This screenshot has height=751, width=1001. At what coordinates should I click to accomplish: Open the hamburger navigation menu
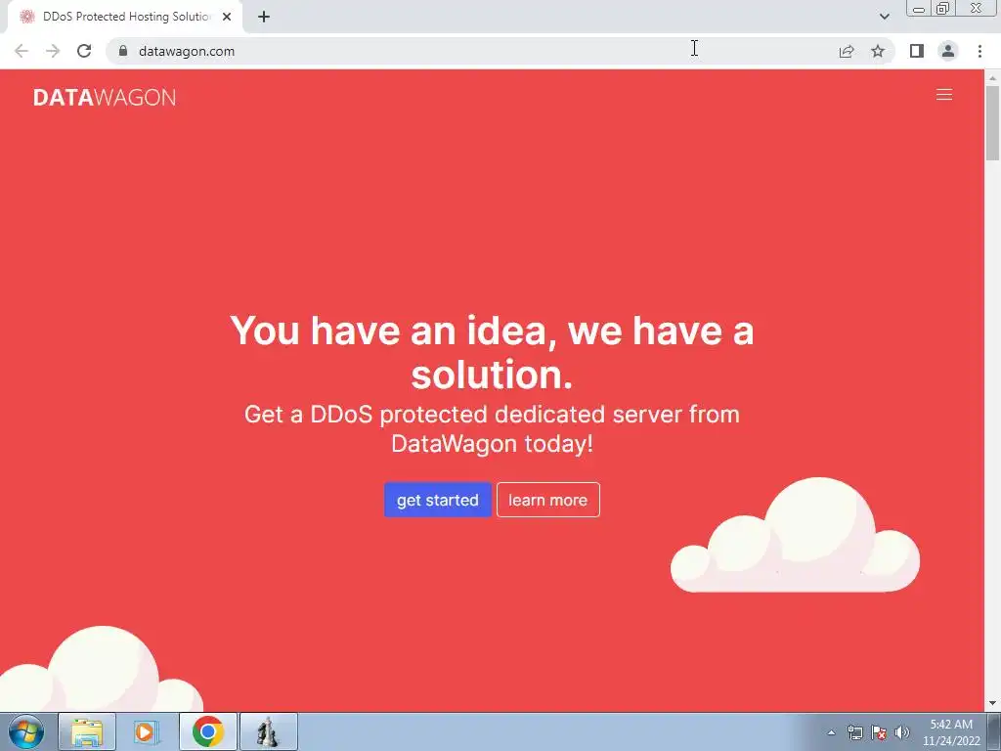943,95
